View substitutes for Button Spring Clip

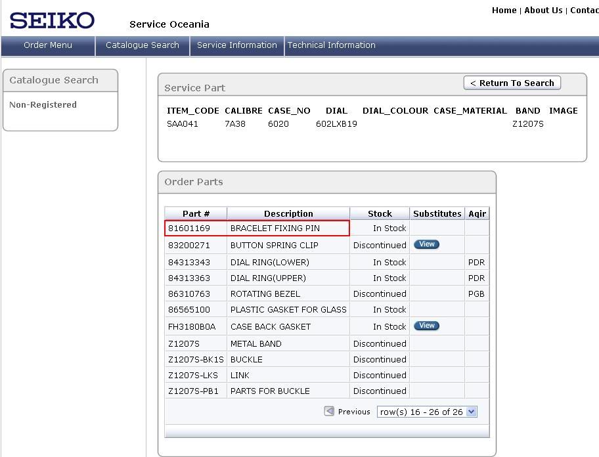[427, 244]
